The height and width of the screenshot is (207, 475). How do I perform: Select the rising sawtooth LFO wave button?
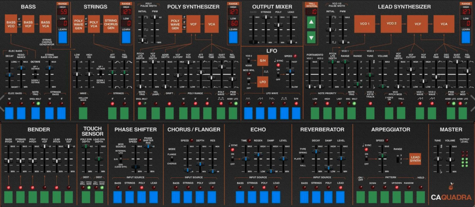click(x=260, y=113)
